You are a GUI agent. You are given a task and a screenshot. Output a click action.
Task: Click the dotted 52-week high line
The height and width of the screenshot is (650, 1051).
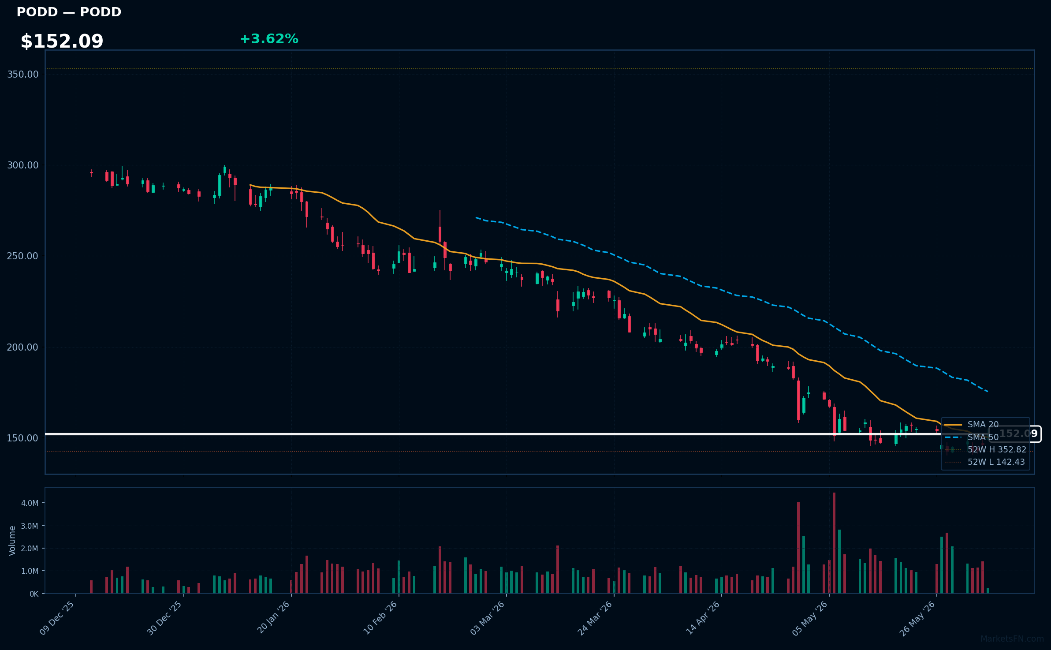(540, 69)
